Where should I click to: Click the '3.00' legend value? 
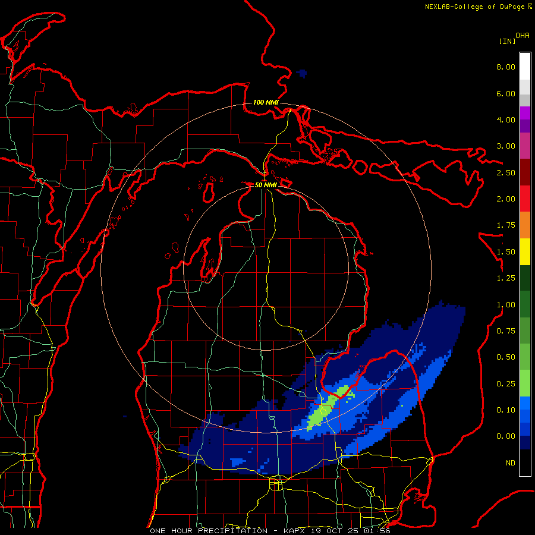[506, 146]
